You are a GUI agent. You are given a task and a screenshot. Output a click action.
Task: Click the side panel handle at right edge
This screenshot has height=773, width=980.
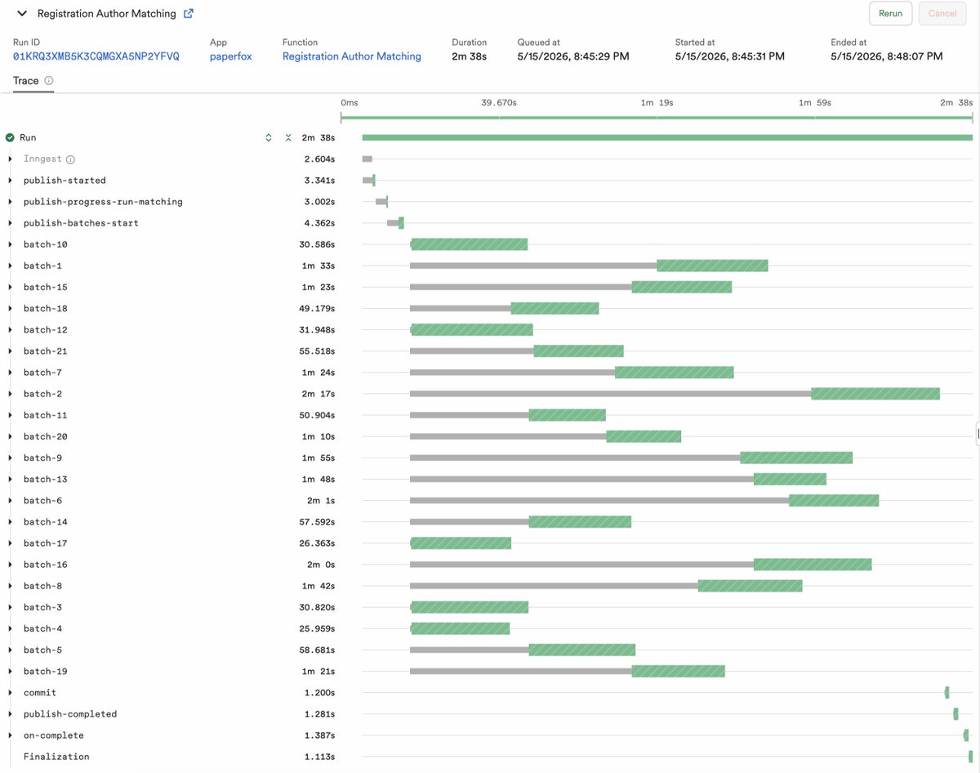coord(978,434)
